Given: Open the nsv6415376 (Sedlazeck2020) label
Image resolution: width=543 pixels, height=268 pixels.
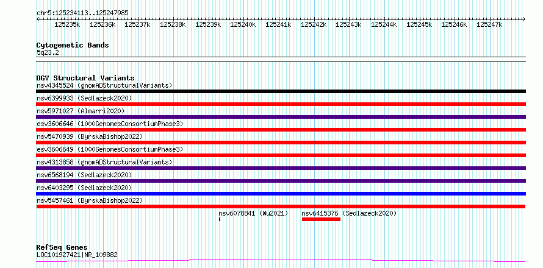Looking at the screenshot, I should [349, 213].
